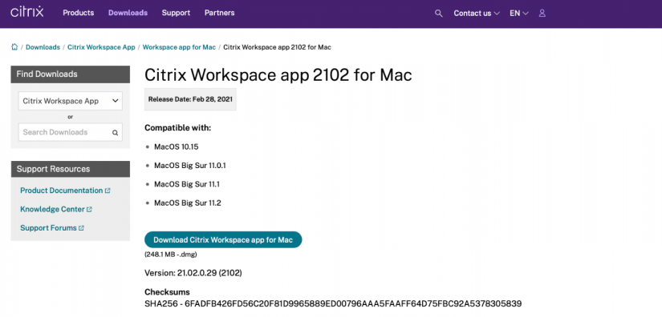Go to the home breadcrumb icon

(14, 46)
